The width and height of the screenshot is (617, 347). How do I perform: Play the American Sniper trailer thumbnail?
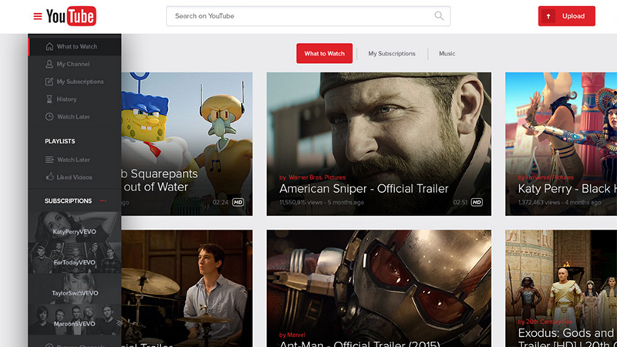pos(379,143)
